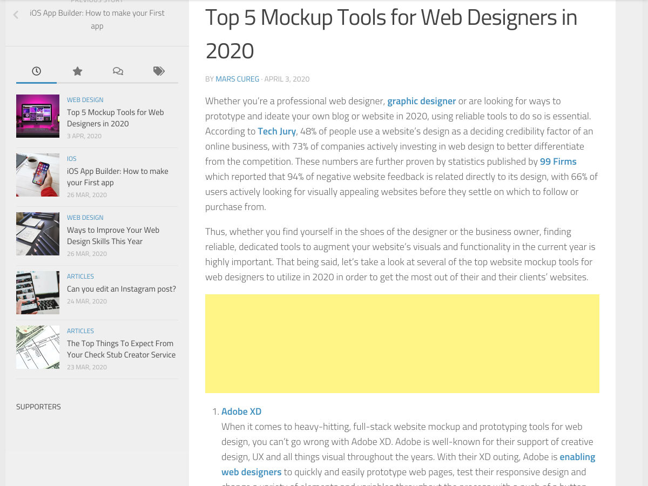The height and width of the screenshot is (486, 648).
Task: Open the Instagram post article thumbnail
Action: [x=38, y=293]
